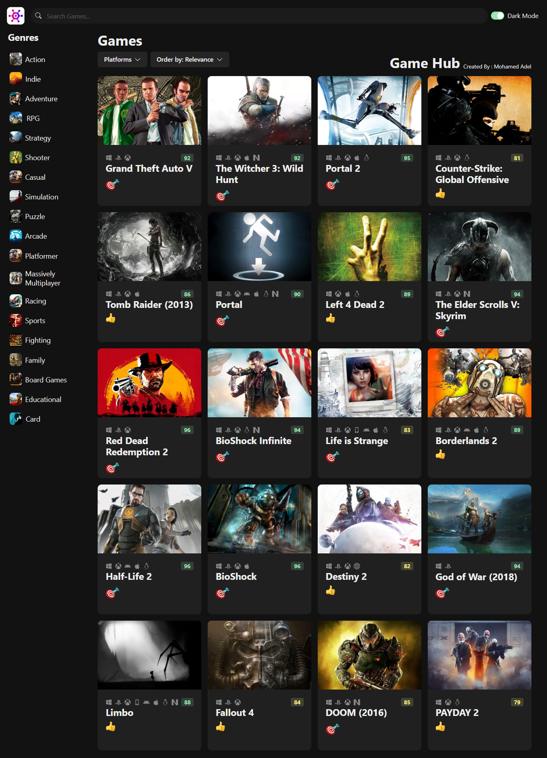Viewport: 547px width, 758px height.
Task: Select the Educational genre
Action: coord(43,399)
